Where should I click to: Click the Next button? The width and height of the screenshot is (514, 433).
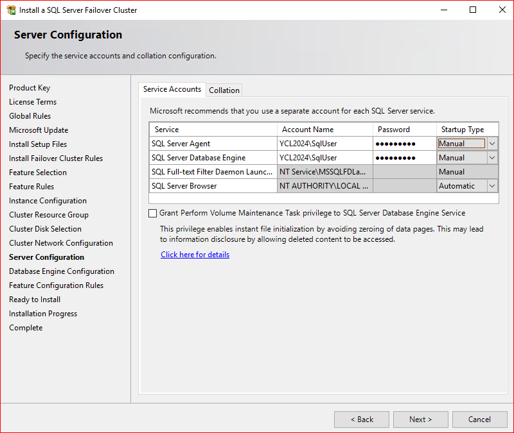tap(421, 420)
